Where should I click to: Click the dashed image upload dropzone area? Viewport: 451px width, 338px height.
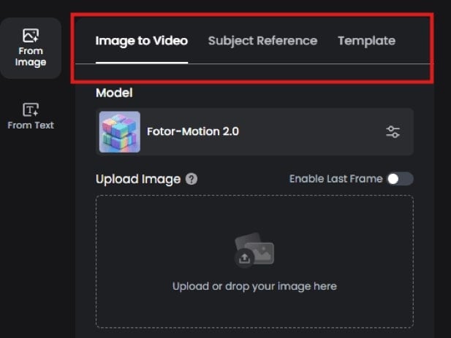coord(254,219)
